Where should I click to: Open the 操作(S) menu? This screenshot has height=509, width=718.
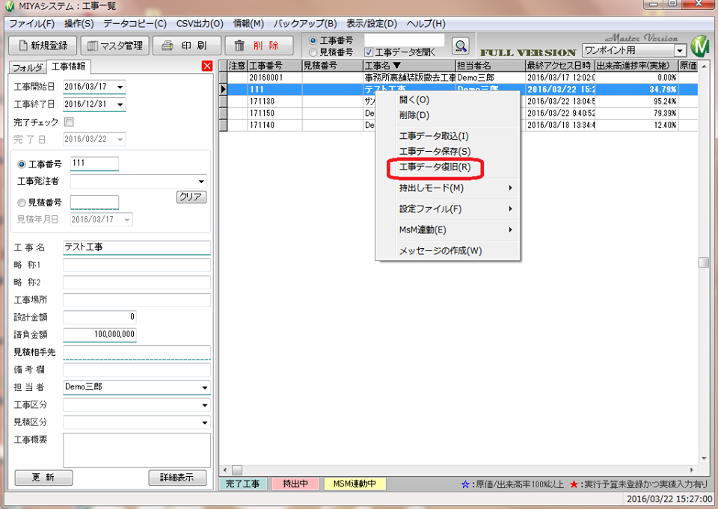[x=79, y=23]
